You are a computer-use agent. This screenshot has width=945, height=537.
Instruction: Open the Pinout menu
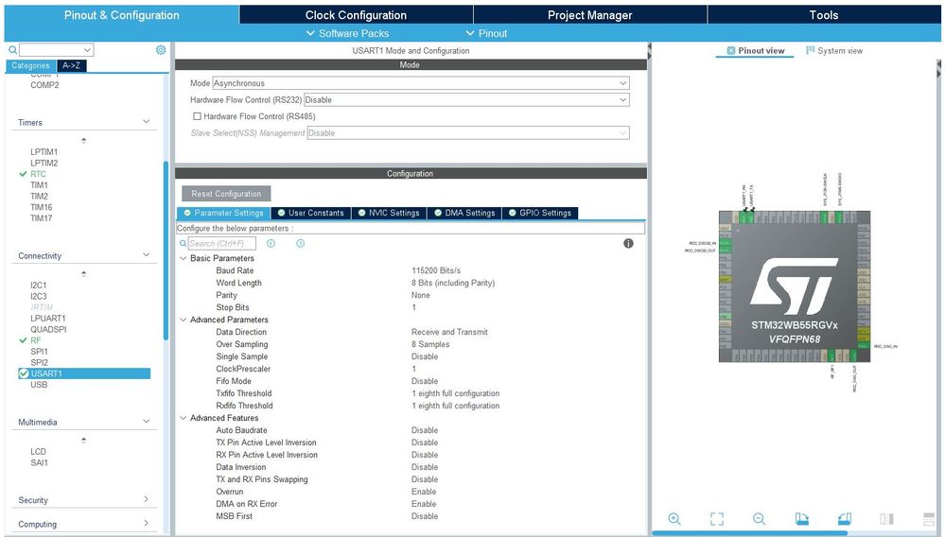coord(486,34)
